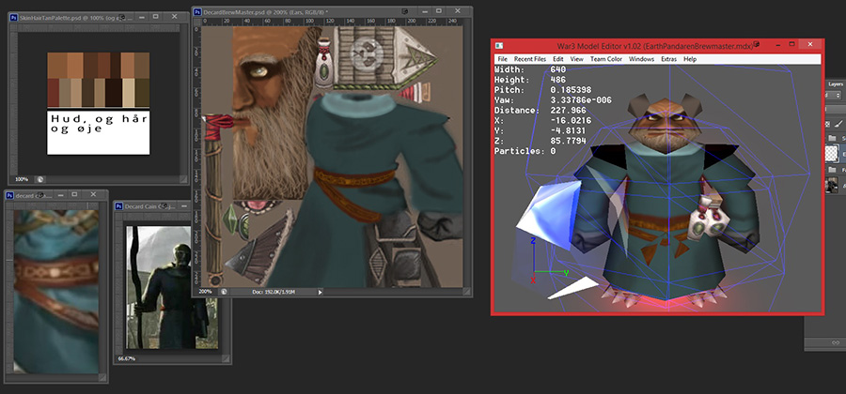
Task: Click the Ps icon of SkinHairTanPalette.psd window
Action: pyautogui.click(x=14, y=17)
